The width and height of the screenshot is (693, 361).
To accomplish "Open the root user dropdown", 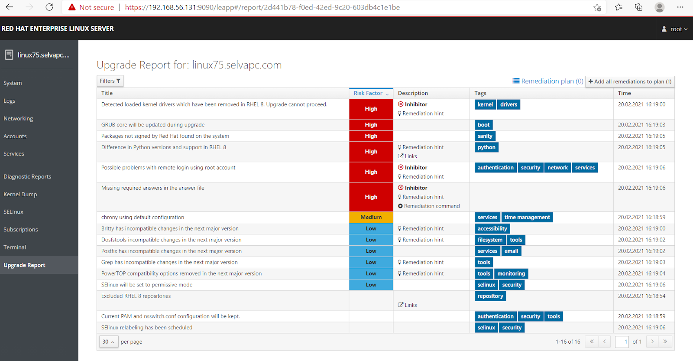I will pos(674,29).
